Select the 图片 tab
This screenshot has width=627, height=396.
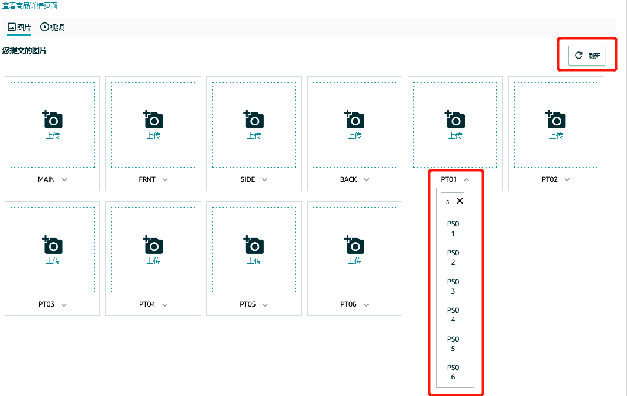point(20,27)
